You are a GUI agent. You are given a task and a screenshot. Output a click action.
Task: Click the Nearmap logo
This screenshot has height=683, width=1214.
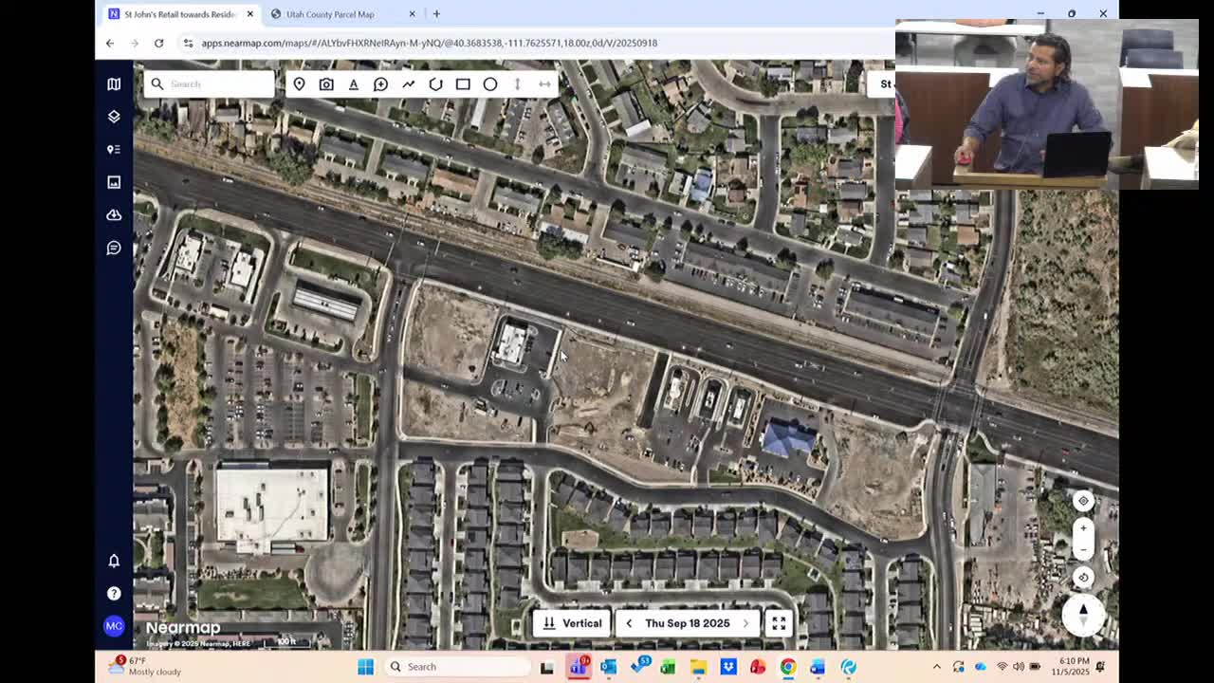[182, 627]
